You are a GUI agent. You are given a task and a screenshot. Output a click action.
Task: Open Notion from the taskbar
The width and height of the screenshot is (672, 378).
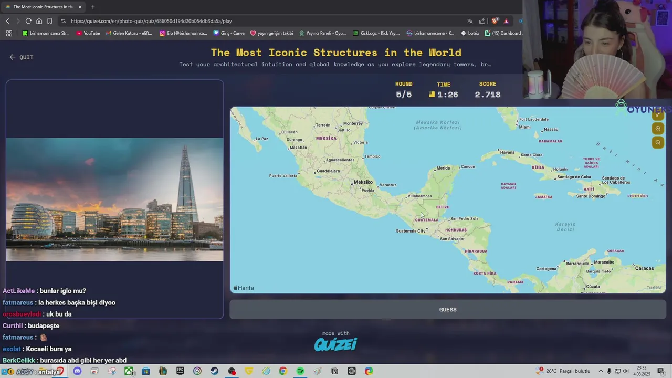[x=334, y=371]
